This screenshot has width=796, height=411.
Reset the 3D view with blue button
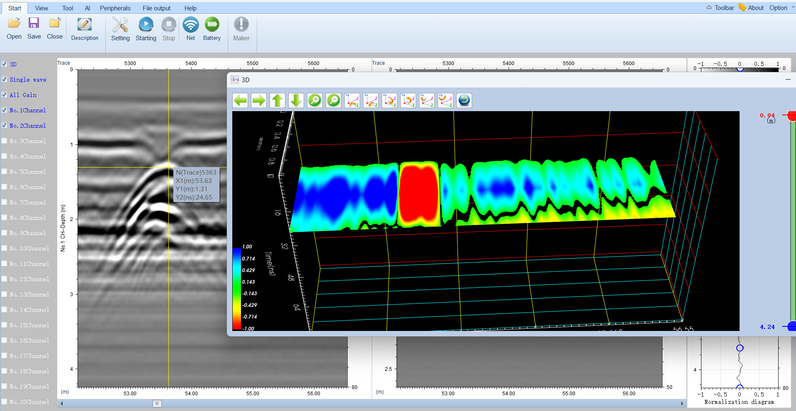pos(464,100)
